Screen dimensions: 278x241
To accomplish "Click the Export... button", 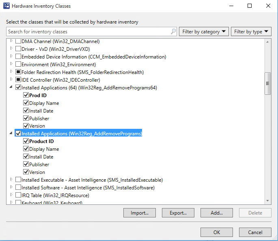I will (x=178, y=213).
